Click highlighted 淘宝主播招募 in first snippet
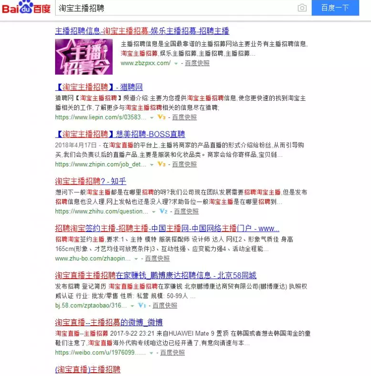The width and height of the screenshot is (371, 377). [x=139, y=54]
